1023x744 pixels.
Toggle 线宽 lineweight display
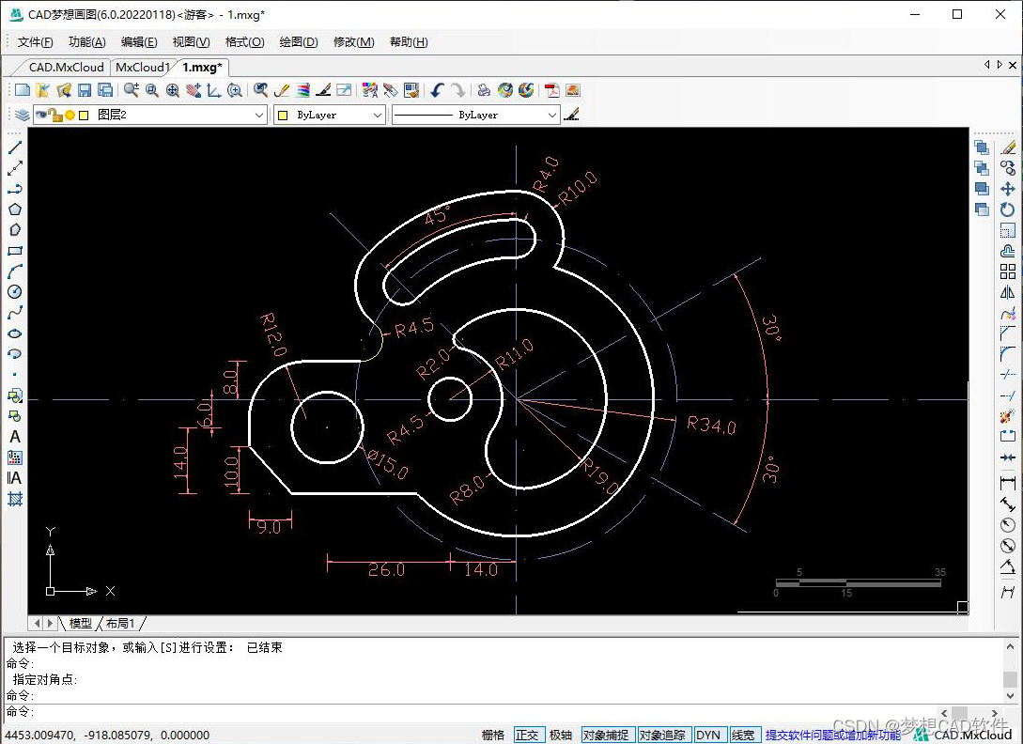point(744,735)
